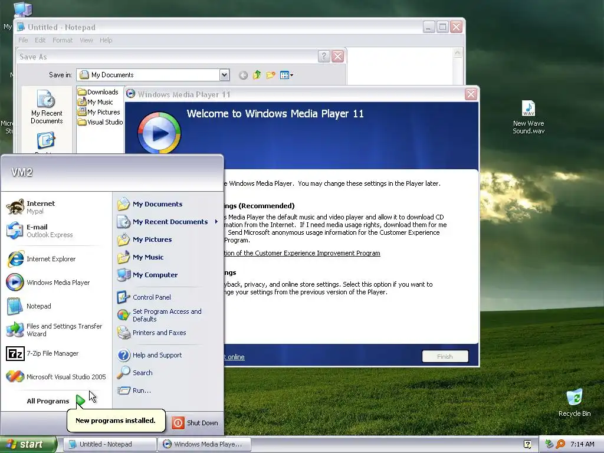The width and height of the screenshot is (604, 453).
Task: Open Notepad Edit menu
Action: pos(40,40)
